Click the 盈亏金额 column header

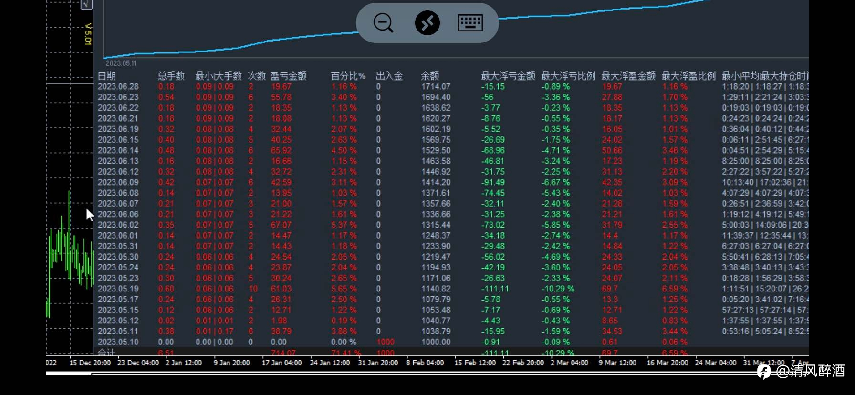(289, 76)
